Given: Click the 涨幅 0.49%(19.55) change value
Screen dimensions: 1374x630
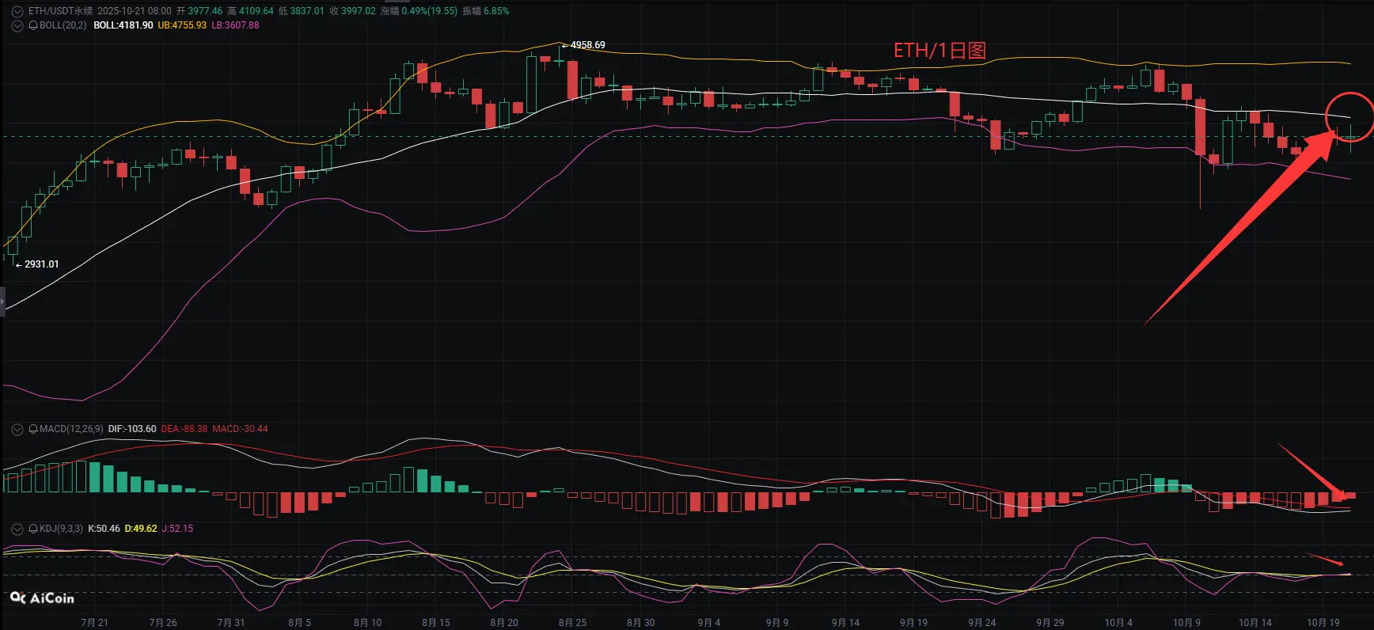Looking at the screenshot, I should pos(419,11).
